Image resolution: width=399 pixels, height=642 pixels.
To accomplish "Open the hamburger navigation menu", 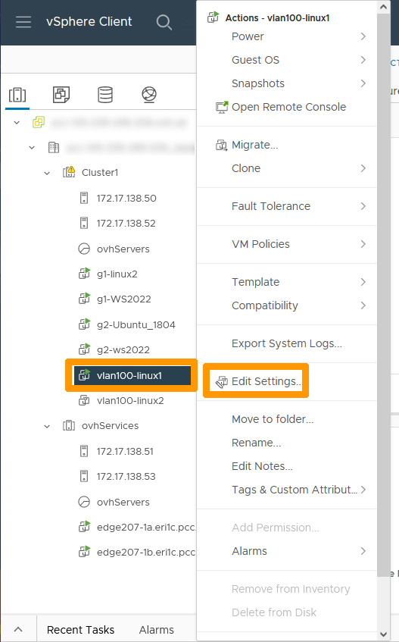I will point(23,22).
